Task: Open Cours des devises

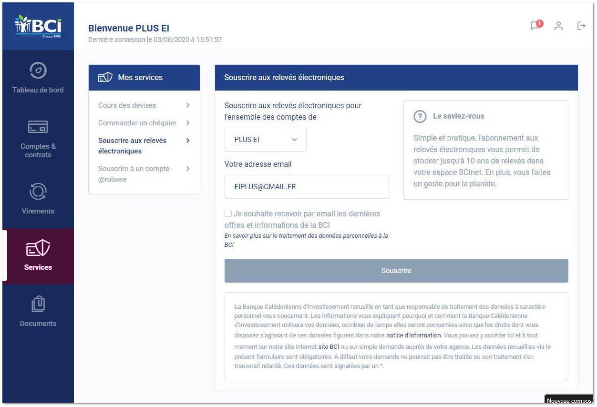Action: click(x=127, y=105)
